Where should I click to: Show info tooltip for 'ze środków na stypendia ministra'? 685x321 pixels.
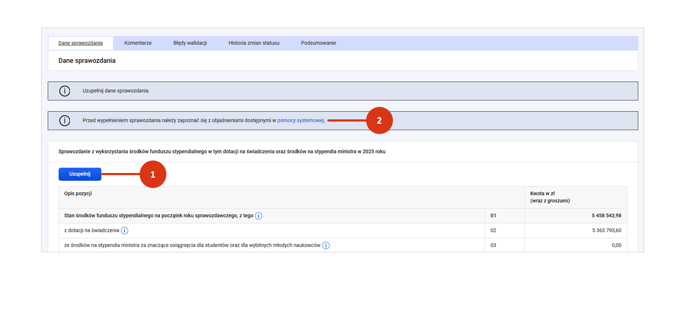[x=326, y=246]
